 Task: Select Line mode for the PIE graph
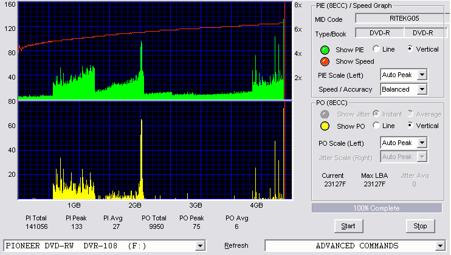coord(376,49)
